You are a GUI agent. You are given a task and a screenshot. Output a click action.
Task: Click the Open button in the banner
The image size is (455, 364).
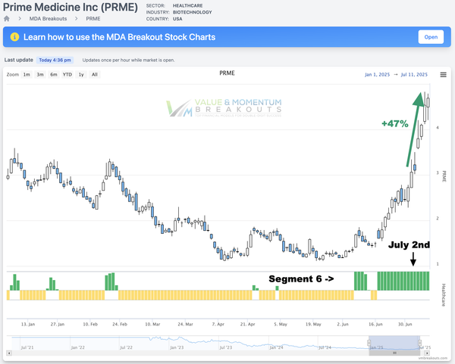pos(431,37)
